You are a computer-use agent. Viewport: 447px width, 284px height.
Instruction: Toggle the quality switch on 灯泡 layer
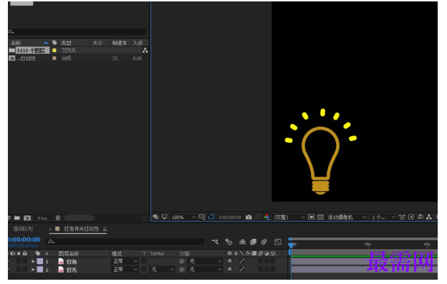pos(242,261)
